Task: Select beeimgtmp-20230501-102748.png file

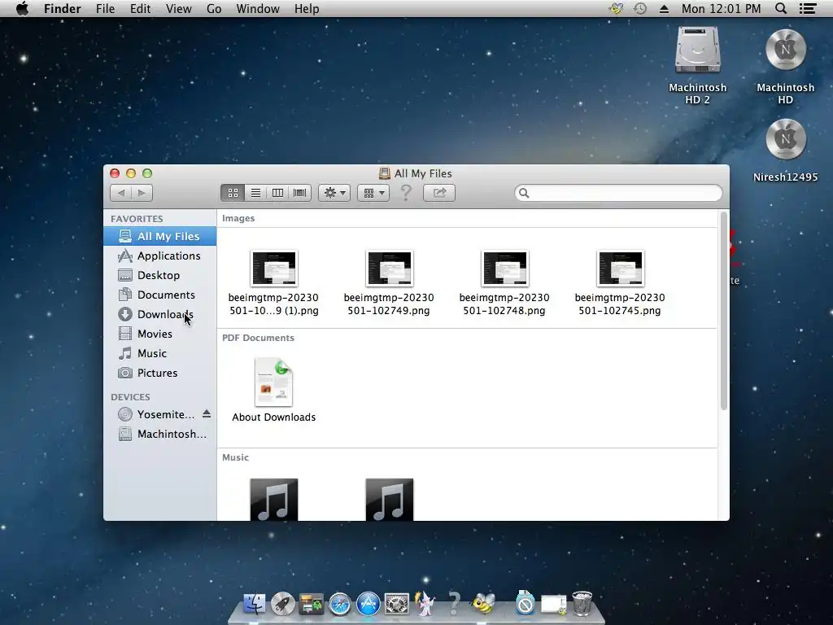Action: 504,282
